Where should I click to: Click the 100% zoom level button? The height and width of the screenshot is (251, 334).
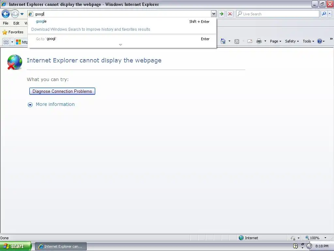(312, 238)
